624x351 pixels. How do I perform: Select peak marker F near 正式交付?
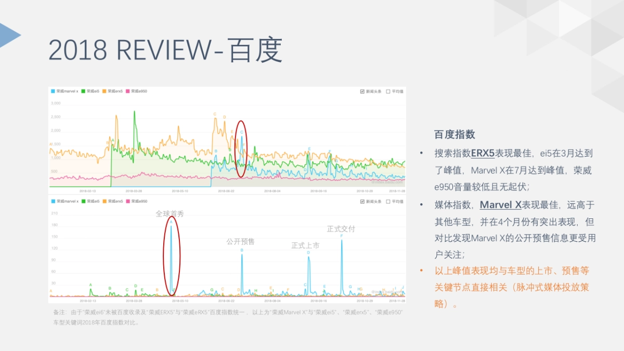click(x=341, y=237)
